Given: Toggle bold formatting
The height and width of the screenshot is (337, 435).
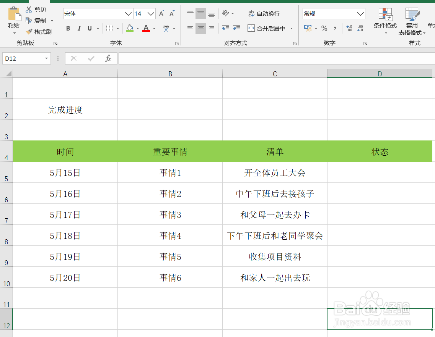Looking at the screenshot, I should tap(68, 28).
